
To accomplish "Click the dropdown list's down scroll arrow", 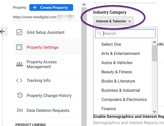I will (154, 112).
